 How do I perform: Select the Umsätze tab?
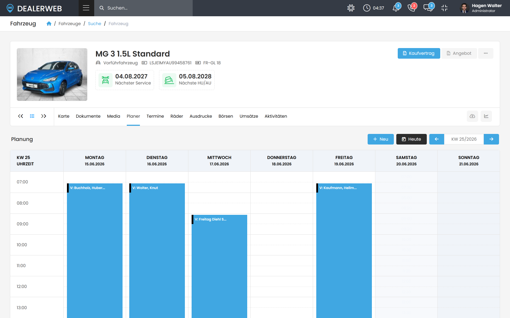[249, 116]
